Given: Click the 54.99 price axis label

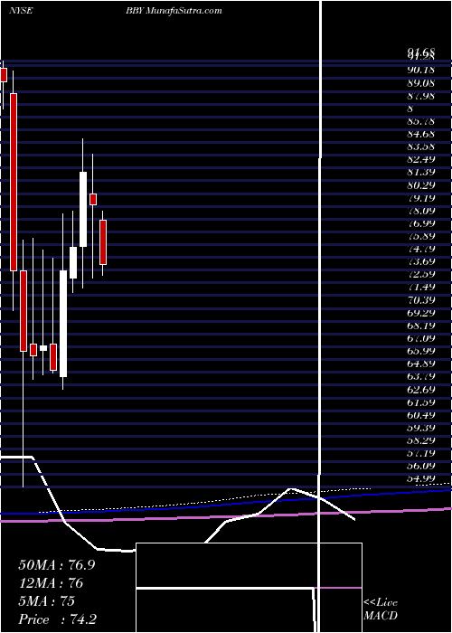Looking at the screenshot, I should point(420,478).
